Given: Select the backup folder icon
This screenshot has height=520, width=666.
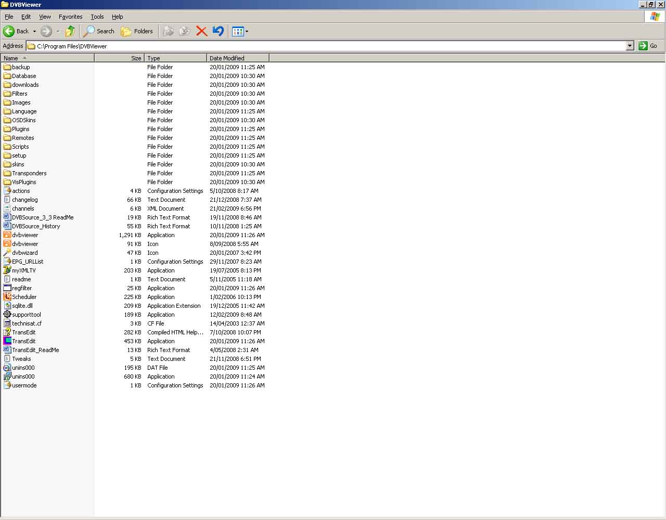Looking at the screenshot, I should tap(7, 67).
